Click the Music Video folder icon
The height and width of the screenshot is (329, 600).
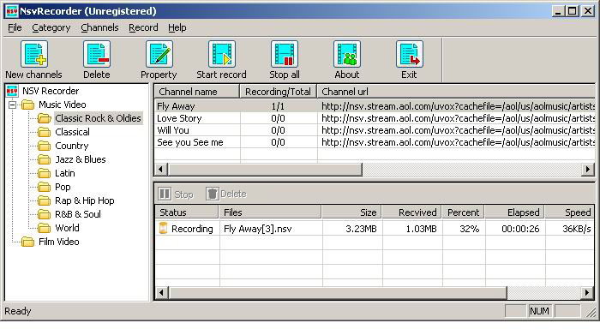coord(27,105)
